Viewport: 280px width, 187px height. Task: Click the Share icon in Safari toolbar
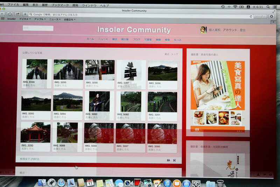coord(17,14)
